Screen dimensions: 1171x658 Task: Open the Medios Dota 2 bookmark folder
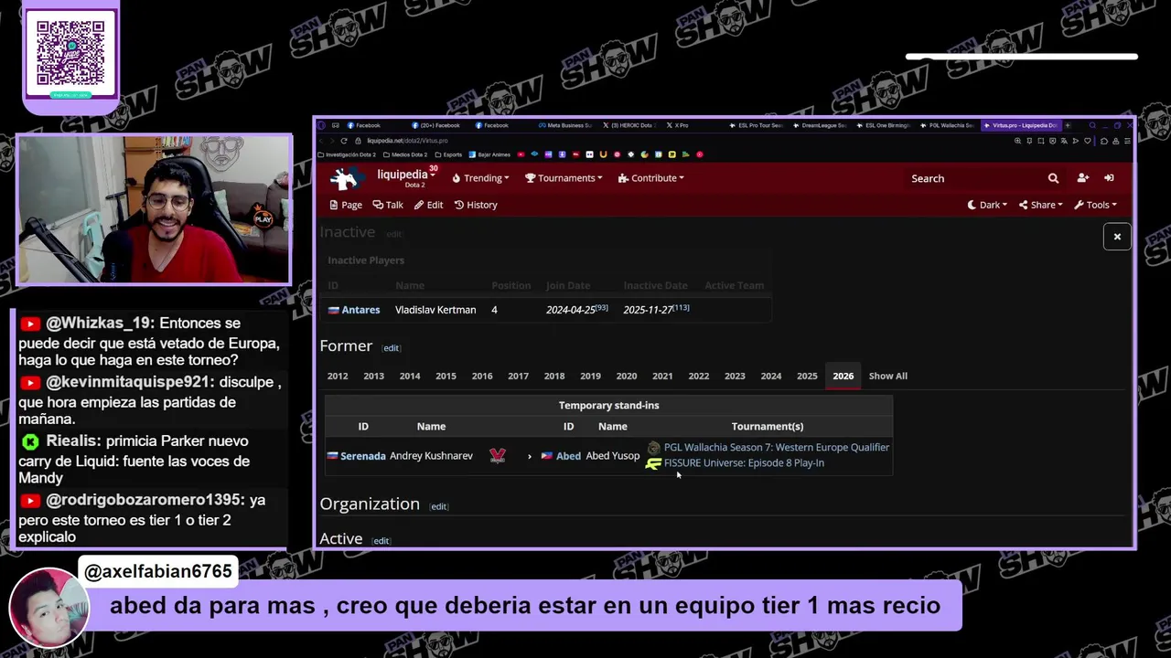tap(405, 154)
